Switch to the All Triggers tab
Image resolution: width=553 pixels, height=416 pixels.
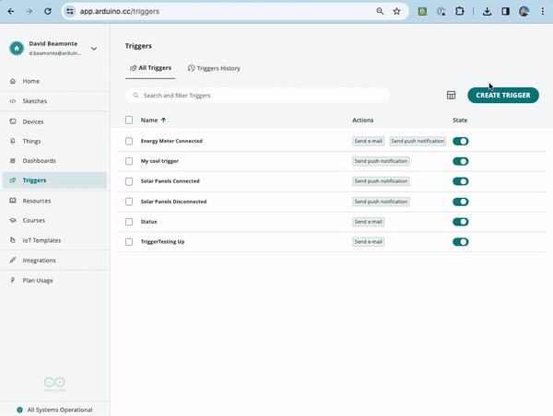[x=150, y=68]
